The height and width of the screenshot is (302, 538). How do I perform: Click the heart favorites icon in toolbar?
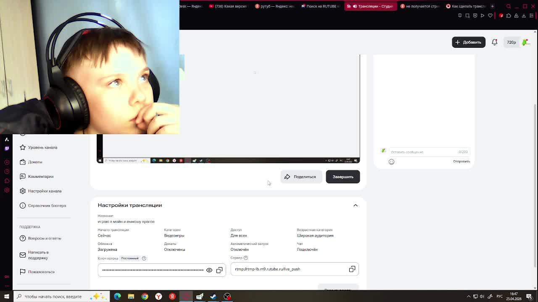pos(490,16)
